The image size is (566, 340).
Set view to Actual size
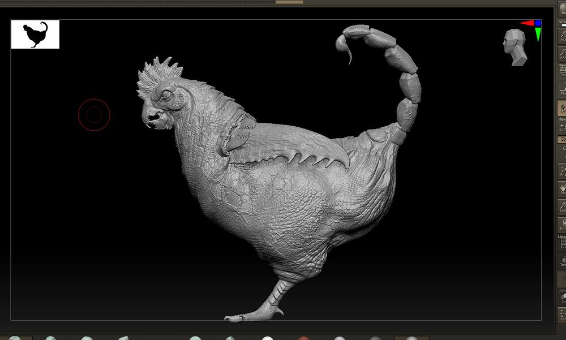(x=562, y=36)
